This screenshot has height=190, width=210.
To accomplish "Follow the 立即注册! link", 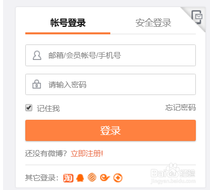I will 87,154.
